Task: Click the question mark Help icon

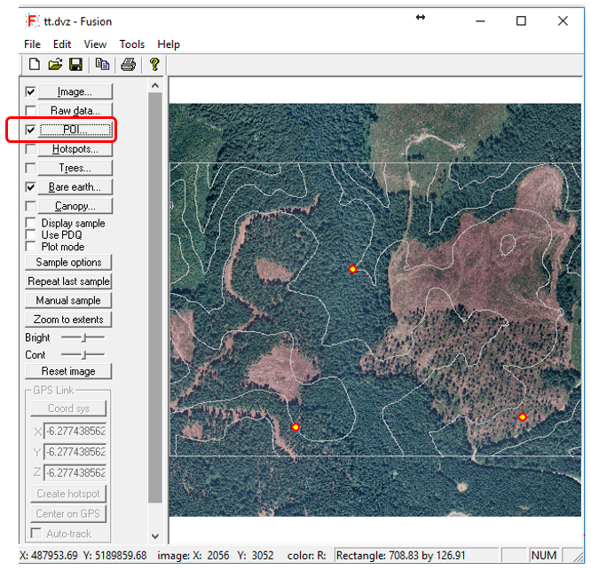Action: click(x=154, y=64)
